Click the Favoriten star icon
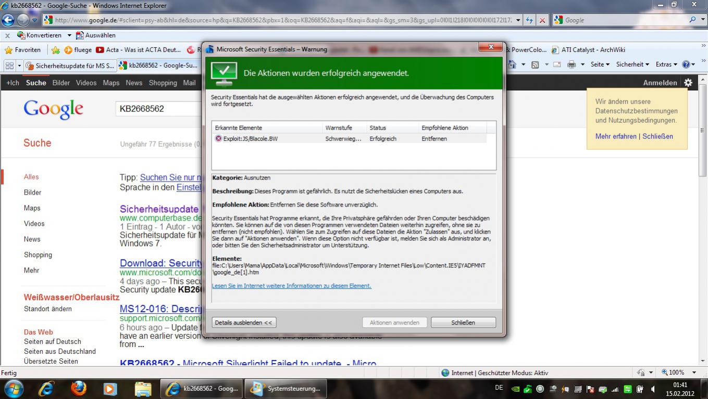Image resolution: width=708 pixels, height=399 pixels. click(x=8, y=50)
